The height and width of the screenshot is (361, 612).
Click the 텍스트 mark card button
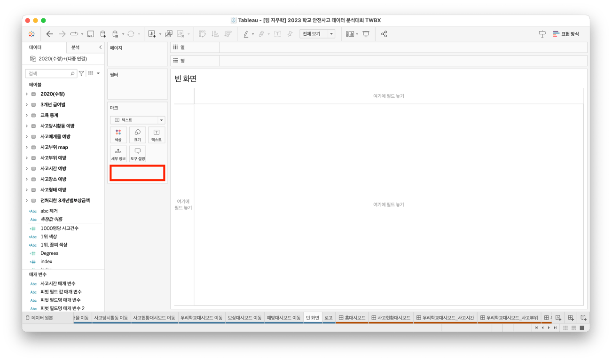point(157,135)
